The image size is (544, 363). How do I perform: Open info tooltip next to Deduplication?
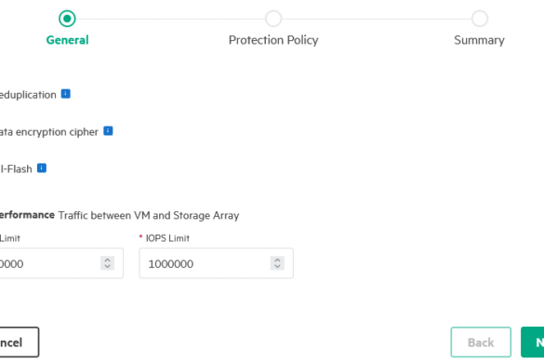pyautogui.click(x=66, y=94)
